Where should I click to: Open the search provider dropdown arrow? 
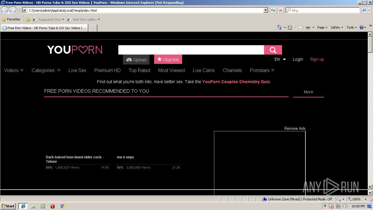[x=370, y=10]
